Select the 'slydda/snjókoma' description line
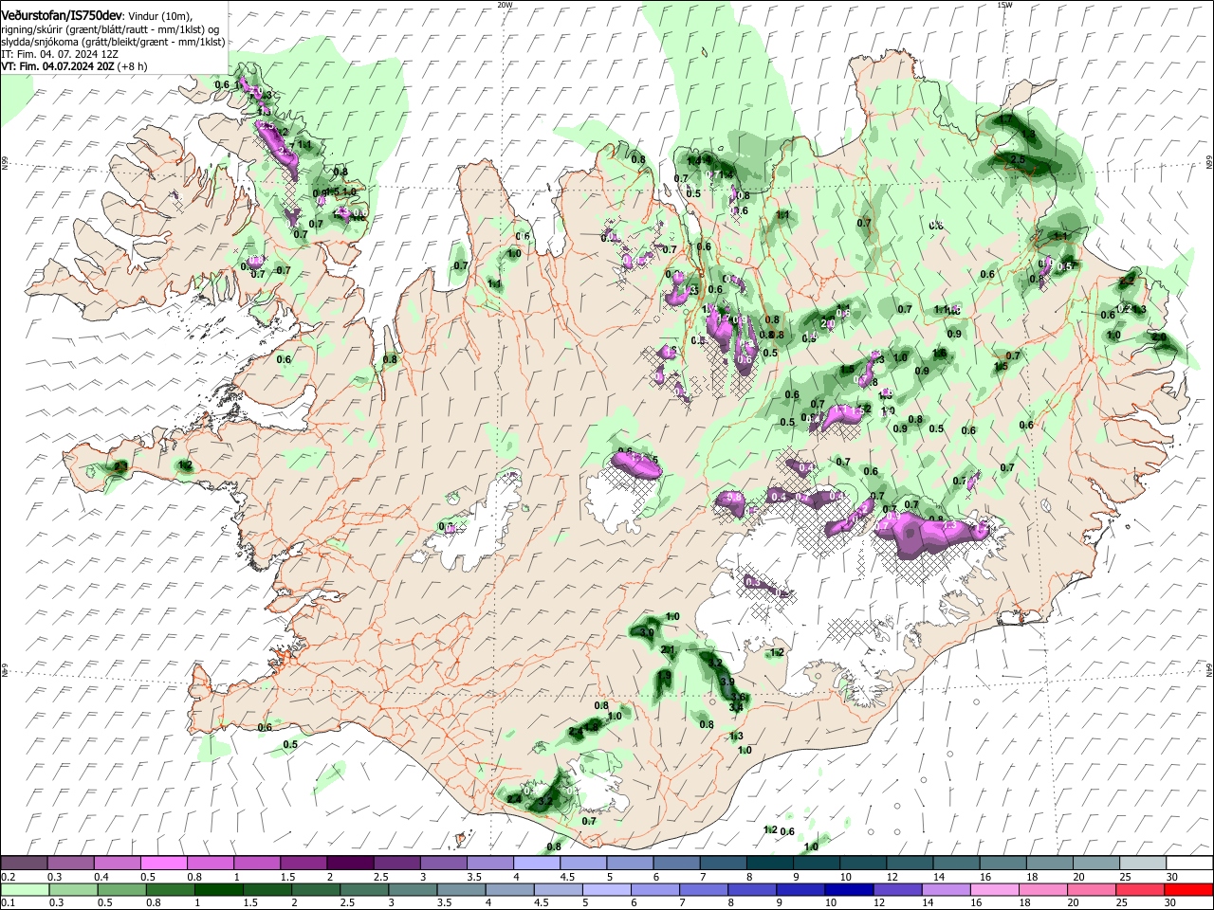Viewport: 1214px width, 910px height. click(112, 42)
